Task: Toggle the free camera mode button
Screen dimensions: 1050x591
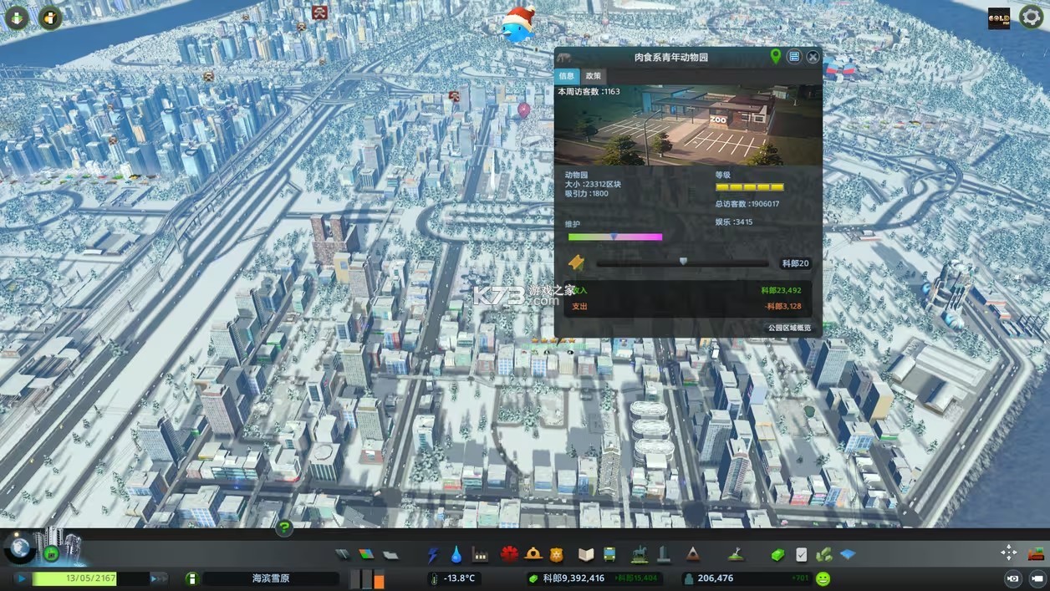Action: (x=1012, y=578)
